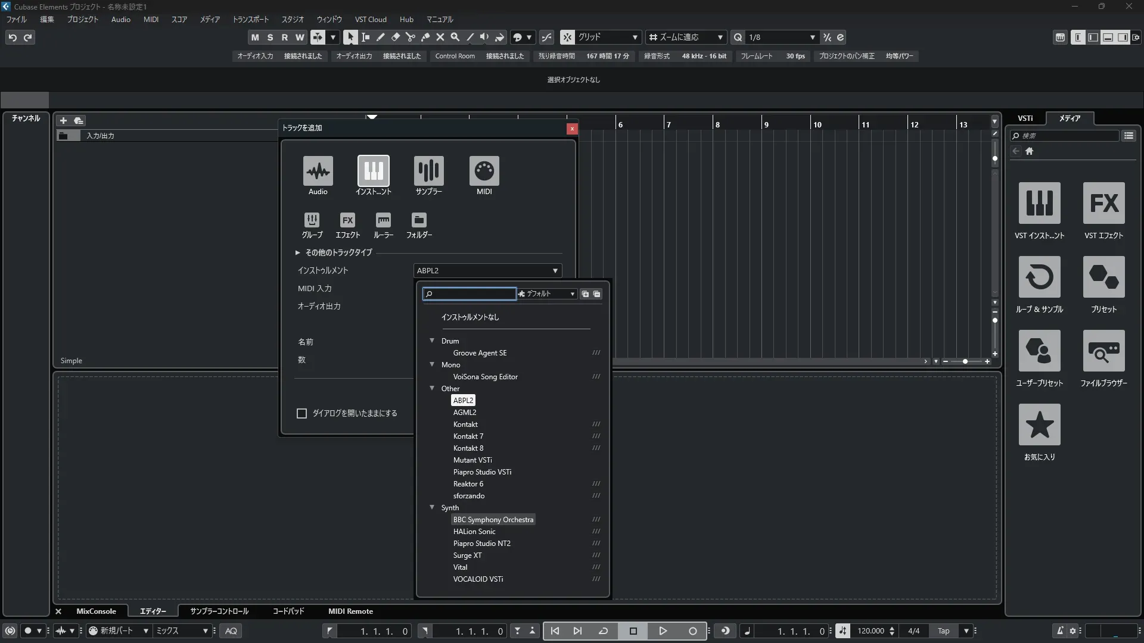This screenshot has height=643, width=1144.
Task: Toggle the cycle loop button in the transport
Action: [603, 630]
